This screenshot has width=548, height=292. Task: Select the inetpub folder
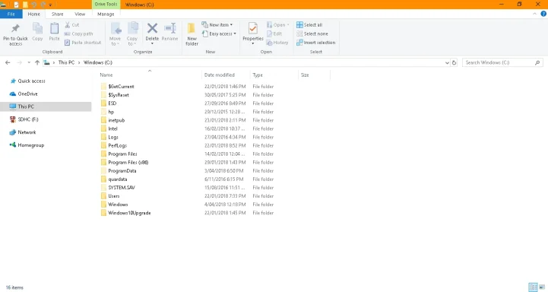point(116,120)
